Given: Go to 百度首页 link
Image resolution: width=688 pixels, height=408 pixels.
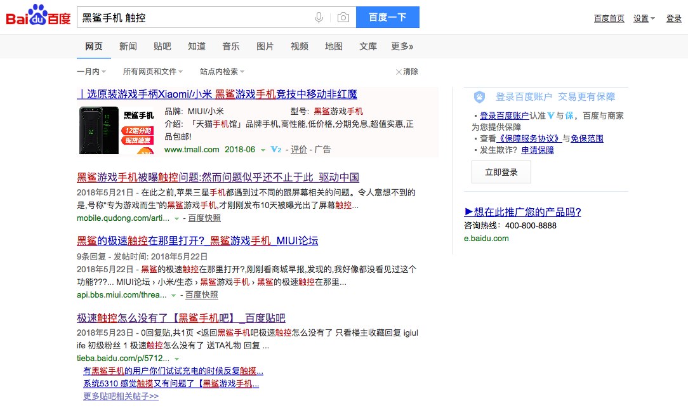Looking at the screenshot, I should click(x=609, y=18).
